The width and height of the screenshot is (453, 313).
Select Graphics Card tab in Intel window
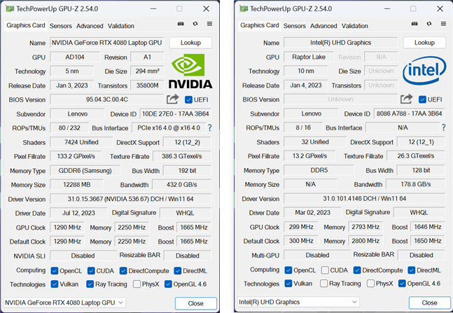point(260,25)
